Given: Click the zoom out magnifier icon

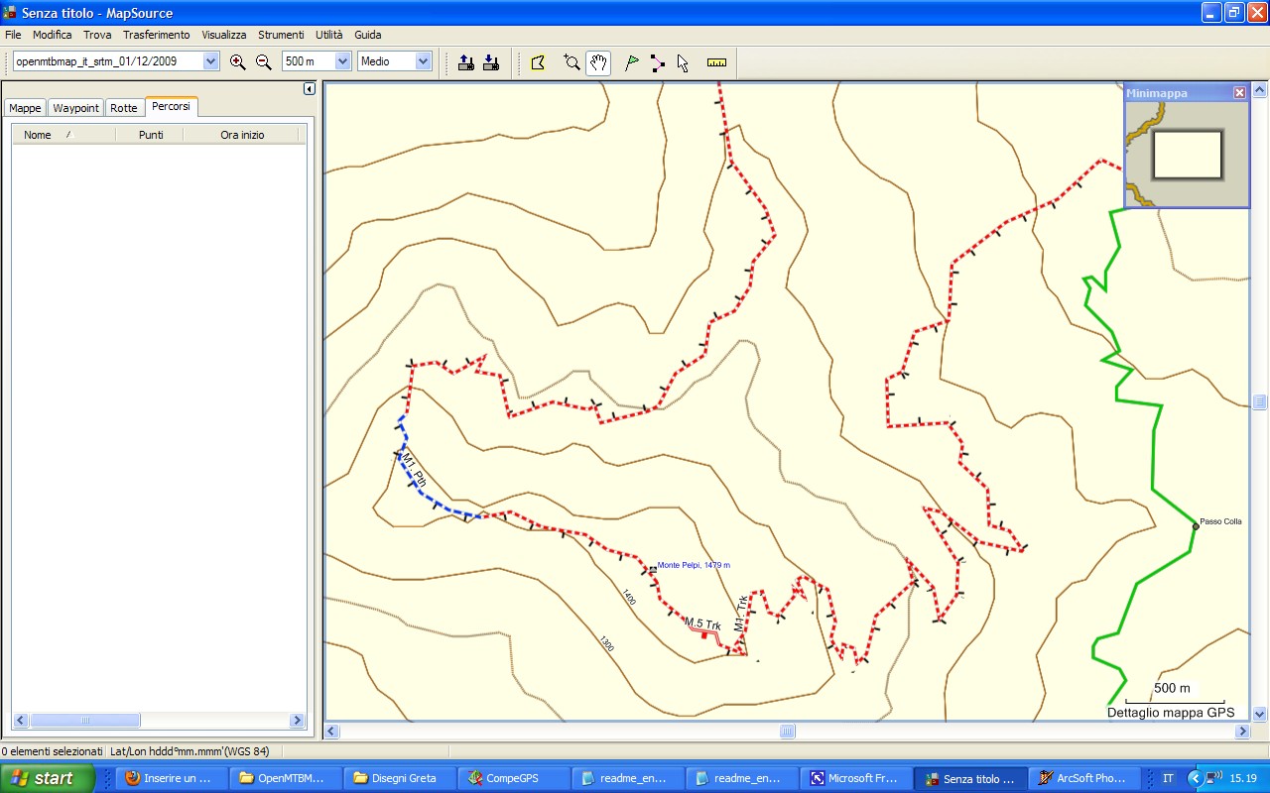Looking at the screenshot, I should [x=264, y=61].
